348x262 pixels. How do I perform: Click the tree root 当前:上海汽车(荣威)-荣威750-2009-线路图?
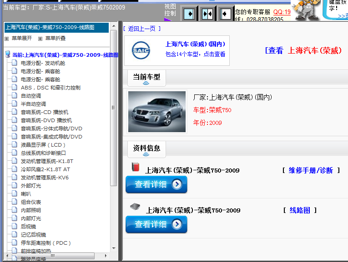pos(65,55)
